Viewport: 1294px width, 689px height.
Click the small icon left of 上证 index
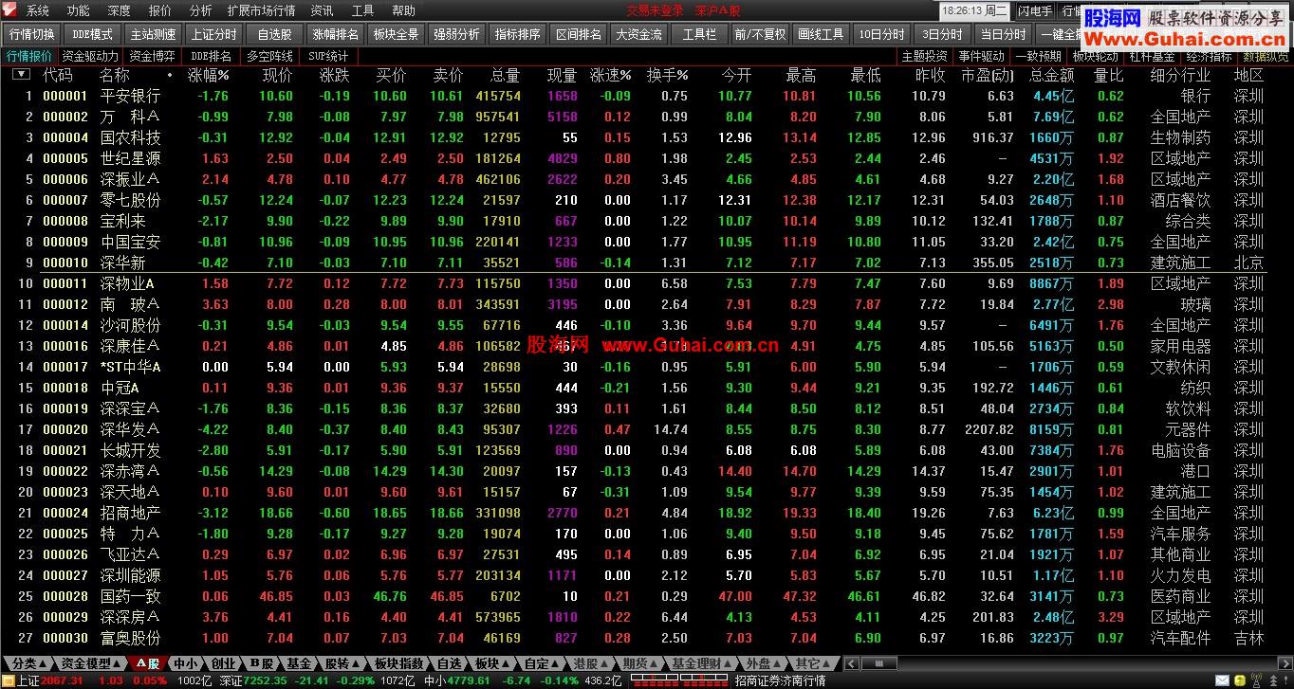coord(8,680)
